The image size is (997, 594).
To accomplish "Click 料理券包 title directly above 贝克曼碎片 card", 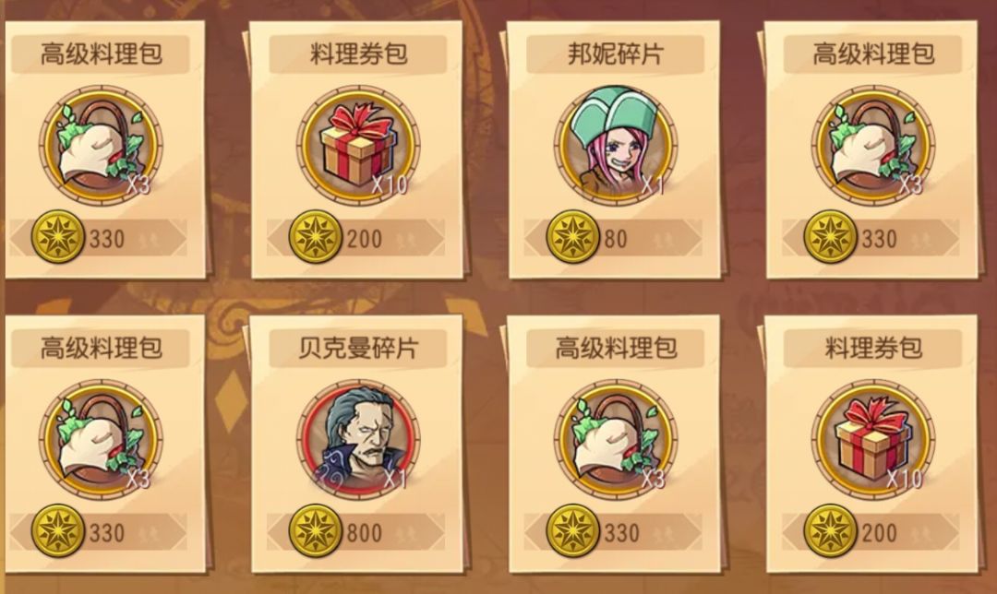I will pos(357,54).
